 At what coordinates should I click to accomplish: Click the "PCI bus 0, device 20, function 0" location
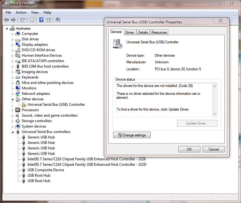tap(178, 69)
